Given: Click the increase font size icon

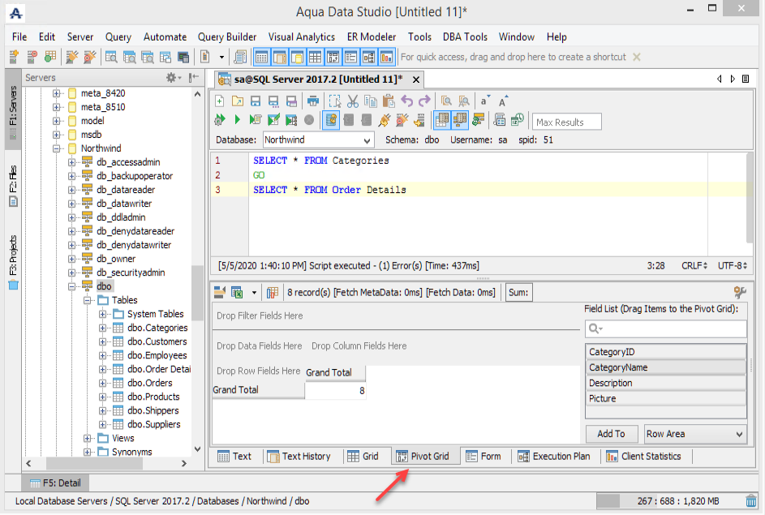Looking at the screenshot, I should pos(503,101).
